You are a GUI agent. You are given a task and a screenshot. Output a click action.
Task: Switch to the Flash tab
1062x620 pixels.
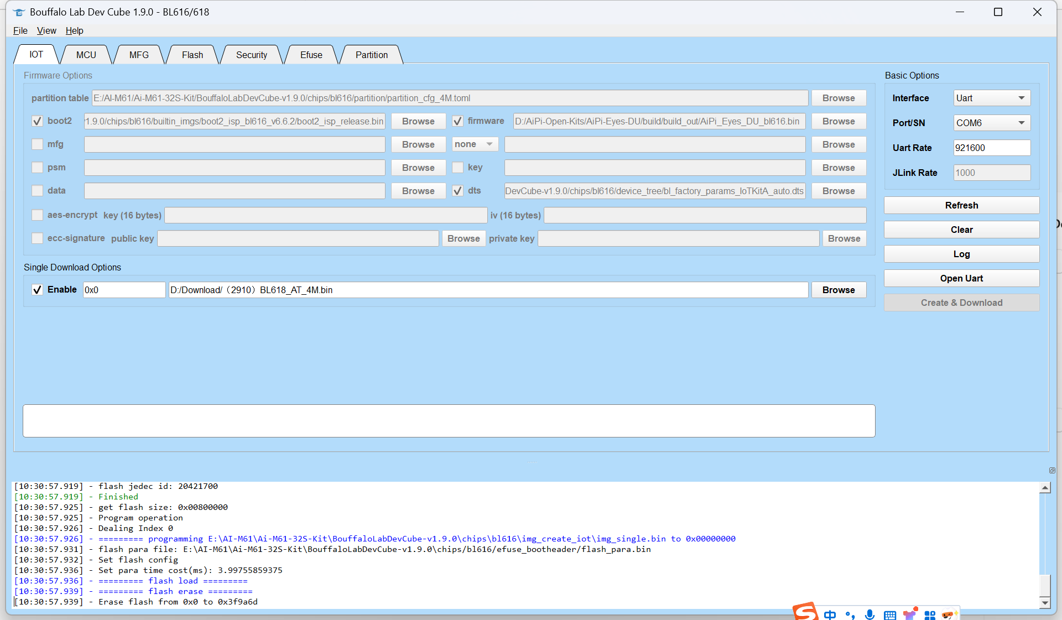192,55
